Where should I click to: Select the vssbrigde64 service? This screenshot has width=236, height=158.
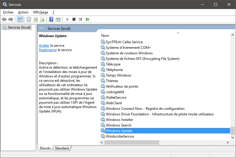tap(115, 92)
